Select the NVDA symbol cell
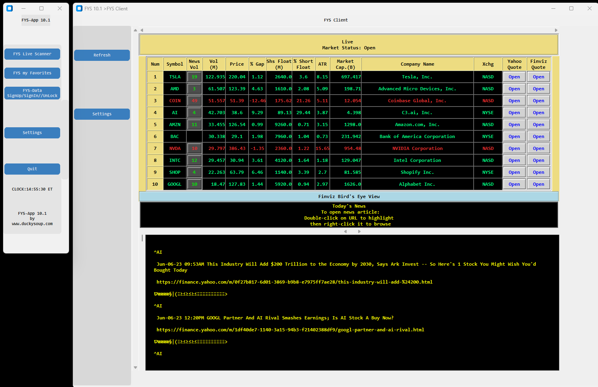598x387 pixels. (175, 149)
